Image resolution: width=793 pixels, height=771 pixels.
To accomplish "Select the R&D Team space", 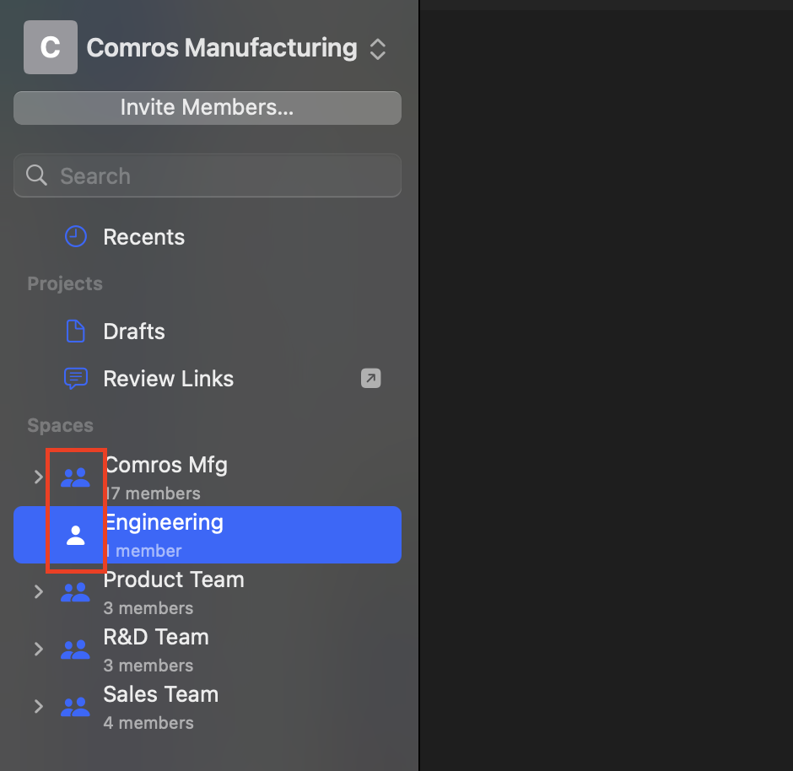I will [x=208, y=650].
